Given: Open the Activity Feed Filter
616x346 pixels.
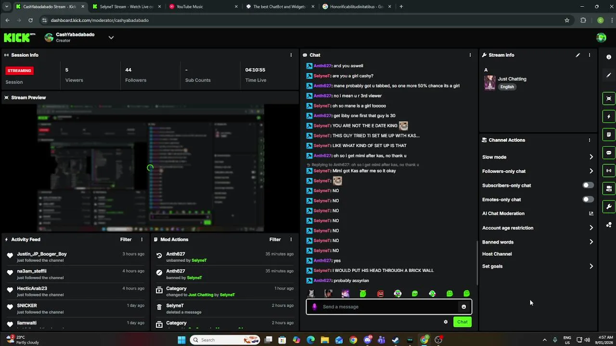Looking at the screenshot, I should coord(126,239).
